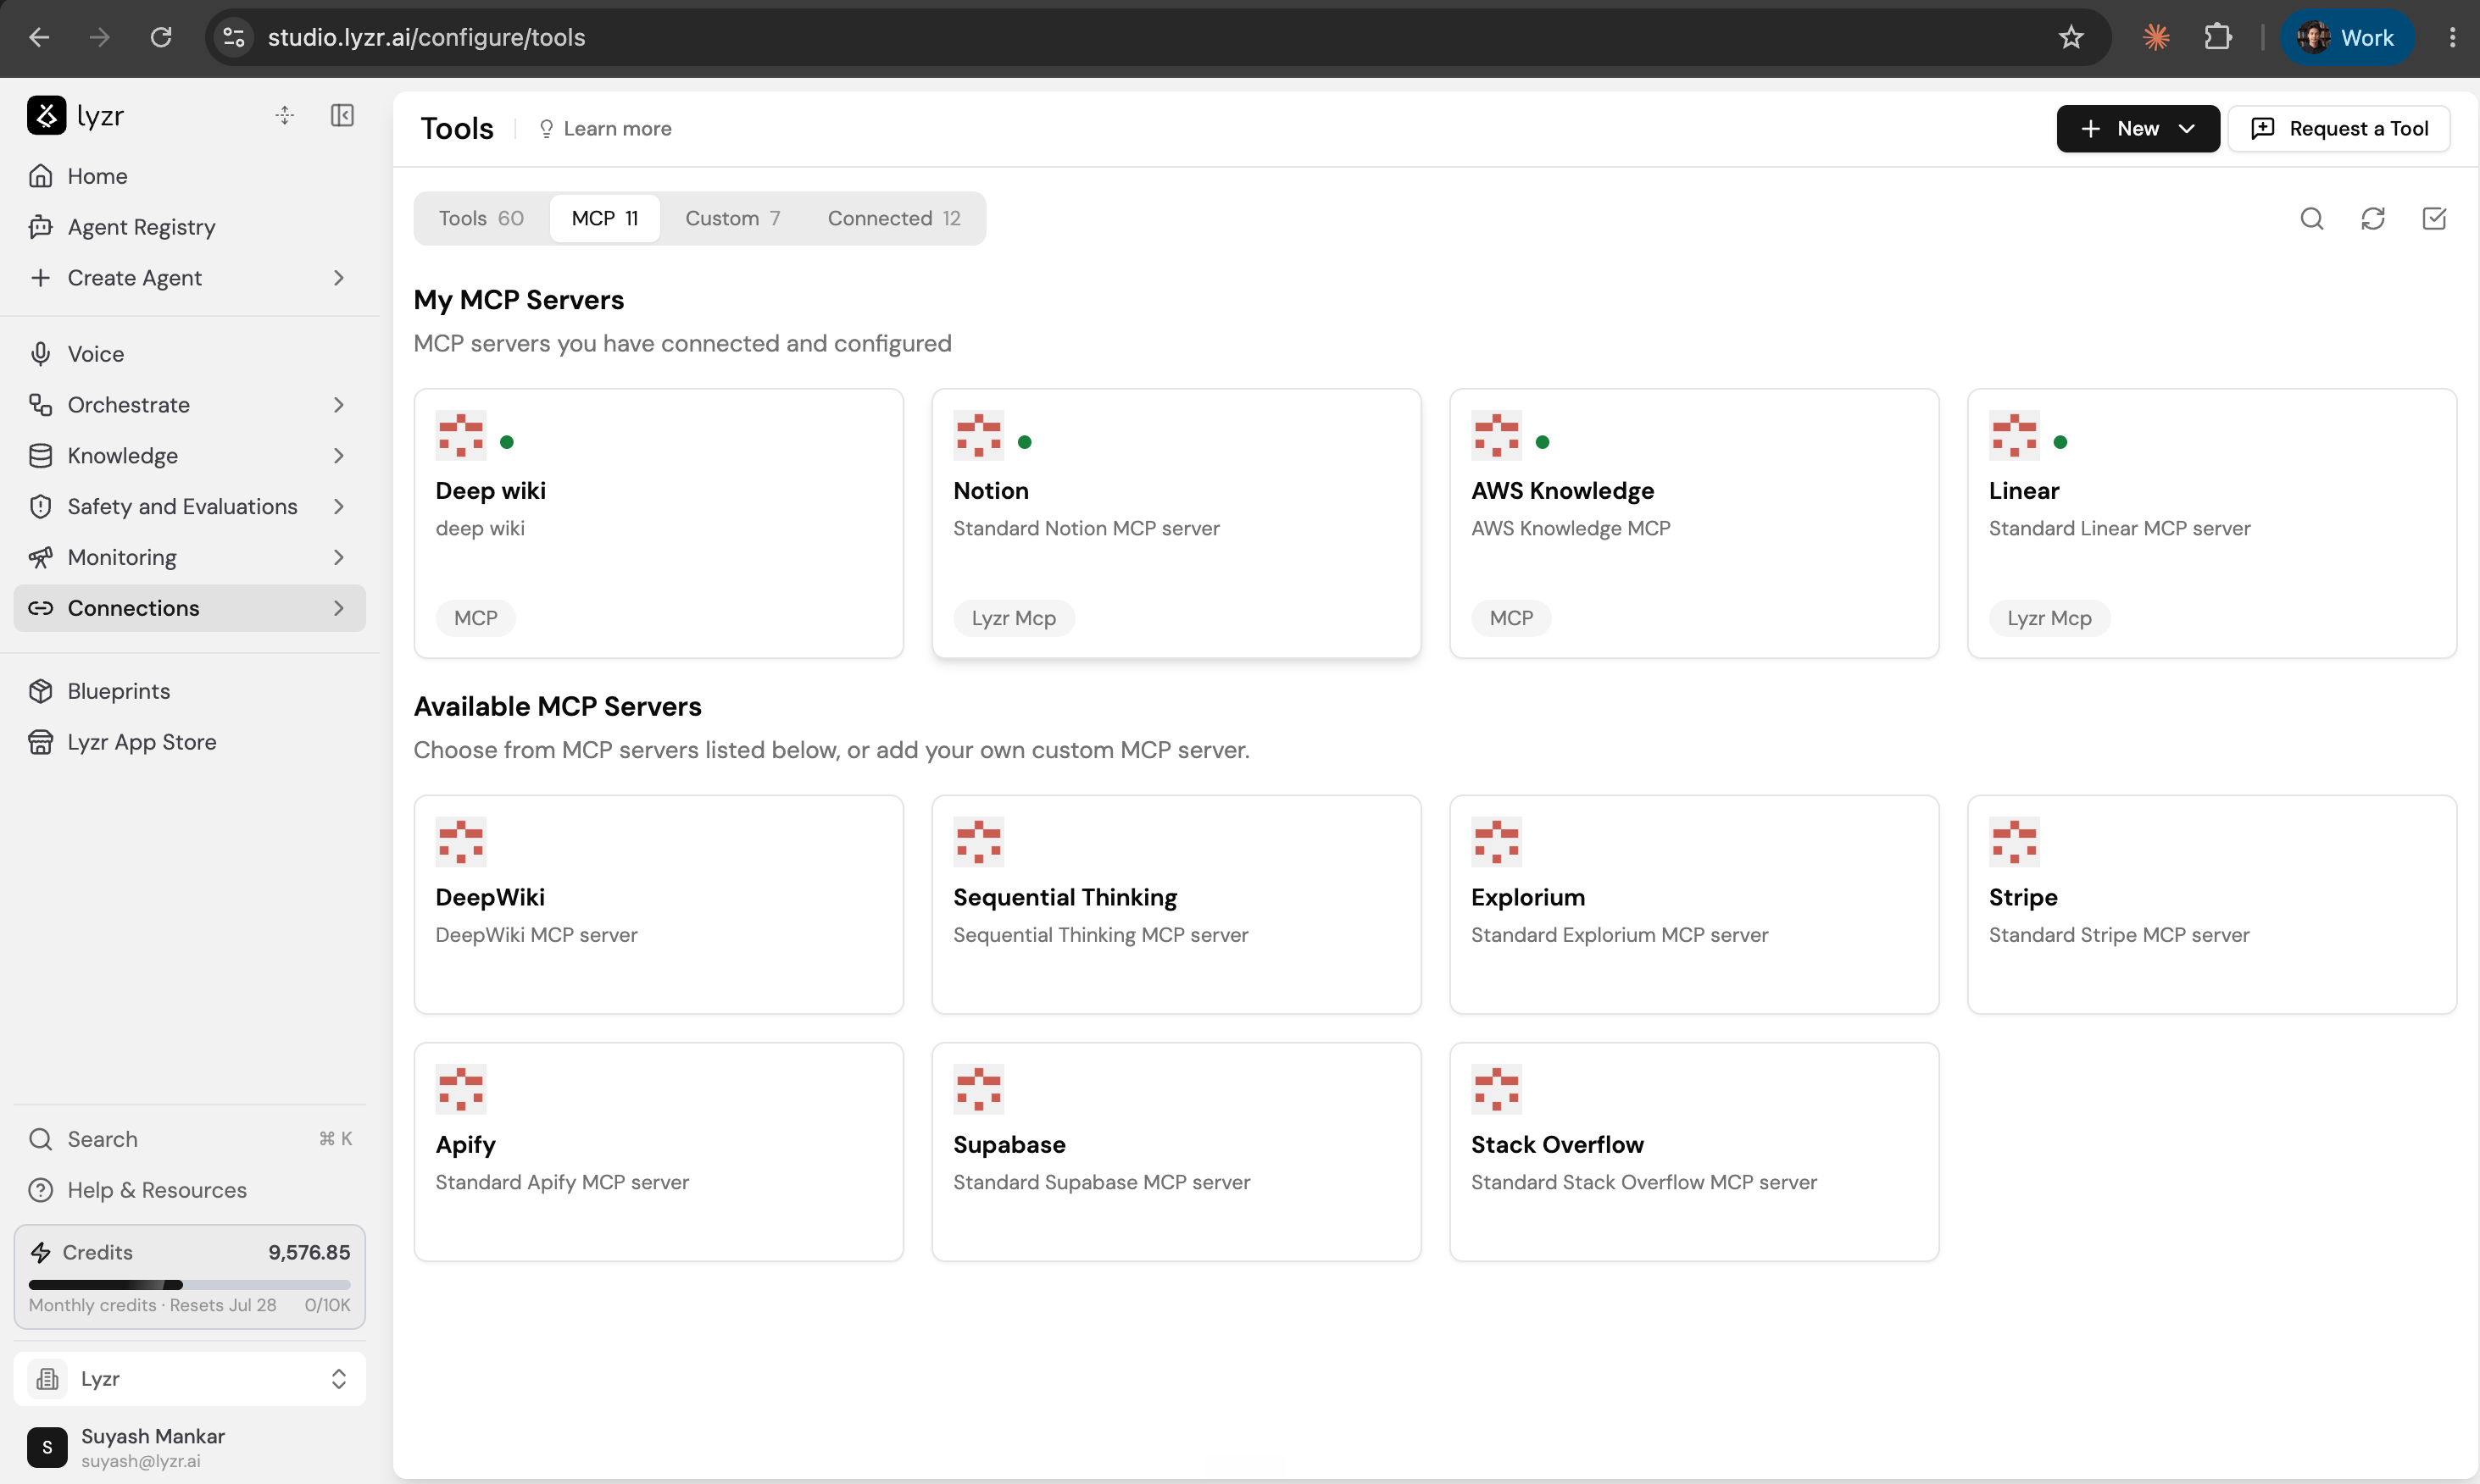The height and width of the screenshot is (1484, 2480).
Task: Click the Supabase MCP server icon
Action: coord(978,1089)
